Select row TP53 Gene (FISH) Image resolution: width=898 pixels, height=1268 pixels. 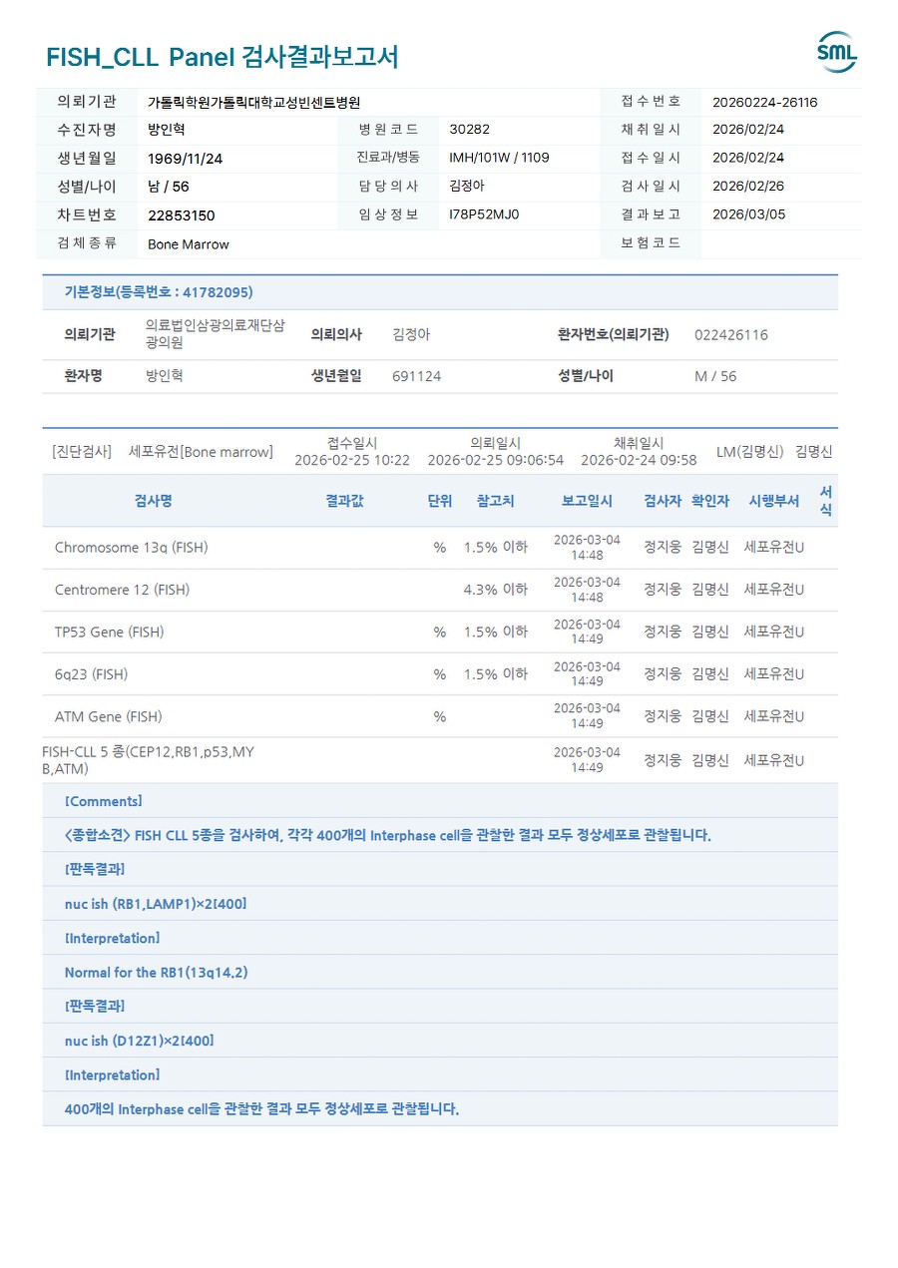[x=440, y=632]
